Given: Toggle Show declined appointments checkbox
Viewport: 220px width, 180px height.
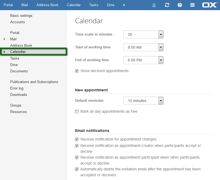Looking at the screenshot, I should coord(77,71).
